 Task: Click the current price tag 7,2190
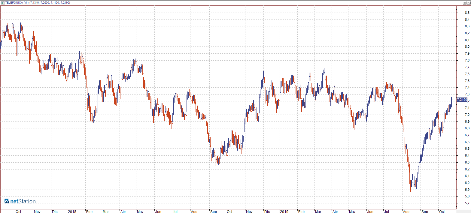462,100
